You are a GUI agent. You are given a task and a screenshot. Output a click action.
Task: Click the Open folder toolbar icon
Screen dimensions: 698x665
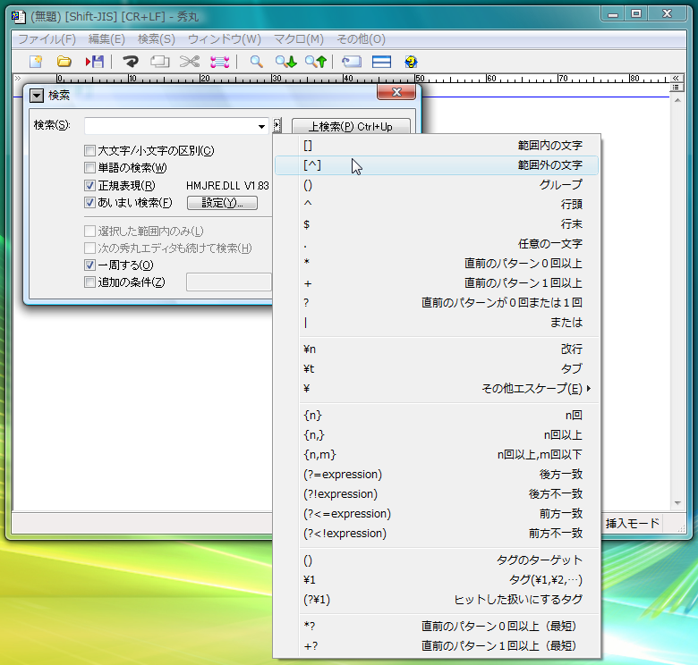64,62
